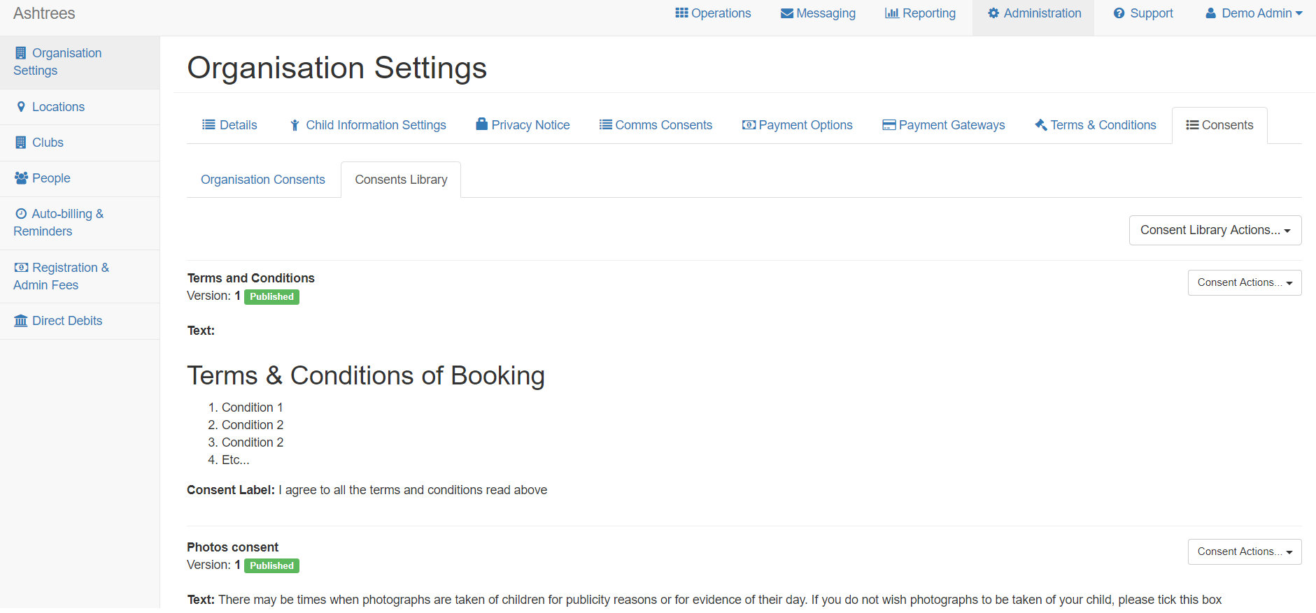Click the Auto-billing clock icon

(x=21, y=214)
